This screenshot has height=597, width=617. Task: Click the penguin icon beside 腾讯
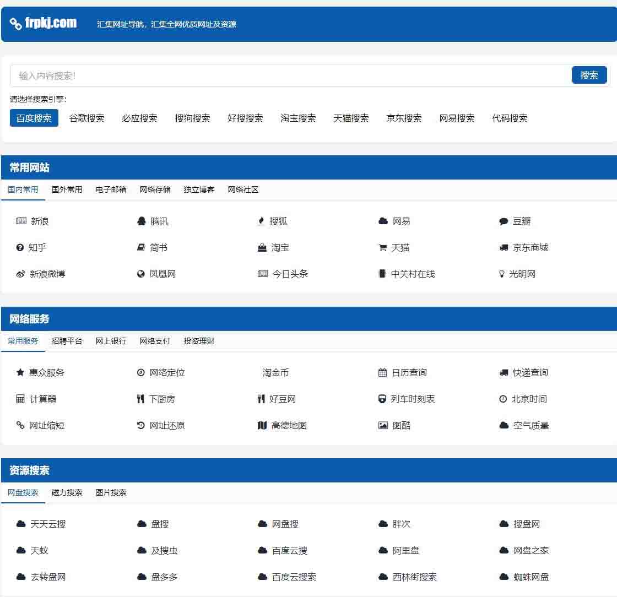(141, 221)
